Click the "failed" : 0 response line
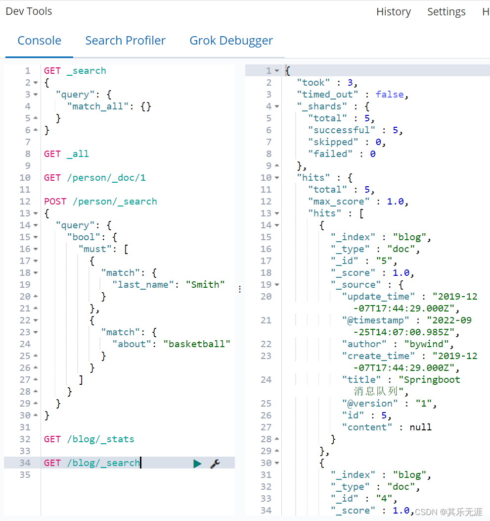This screenshot has height=521, width=490. [342, 154]
